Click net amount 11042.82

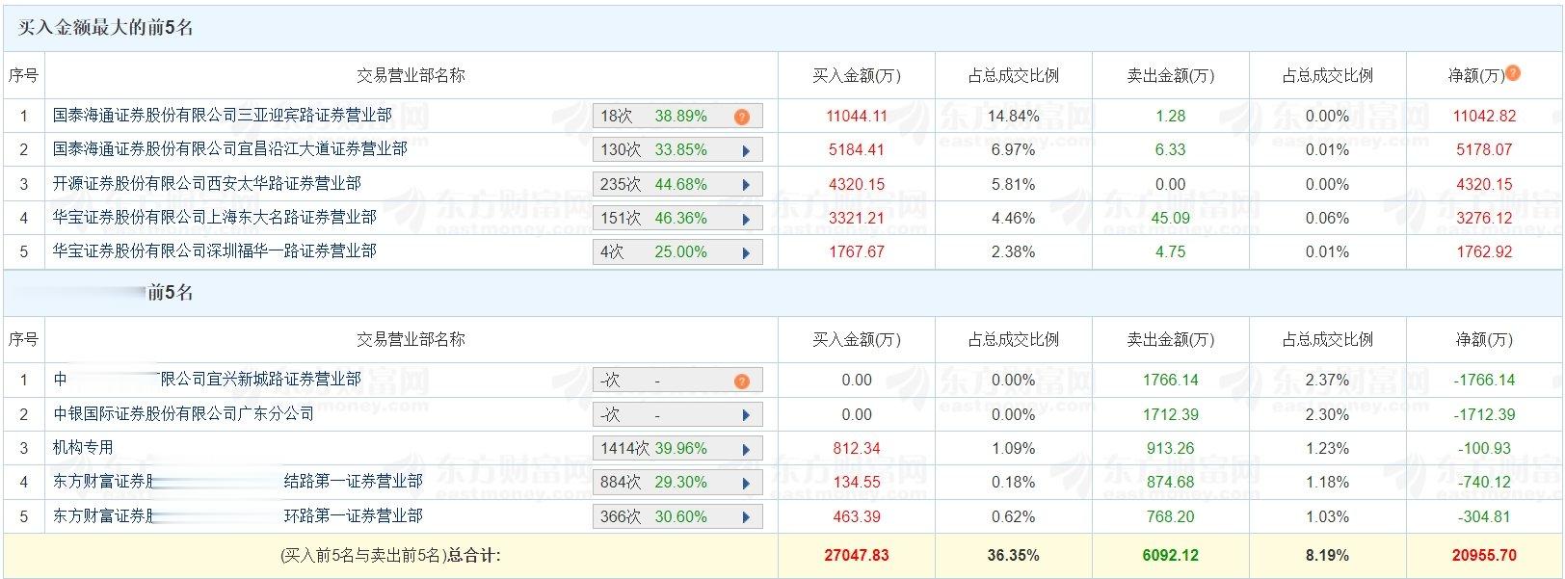click(x=1484, y=116)
